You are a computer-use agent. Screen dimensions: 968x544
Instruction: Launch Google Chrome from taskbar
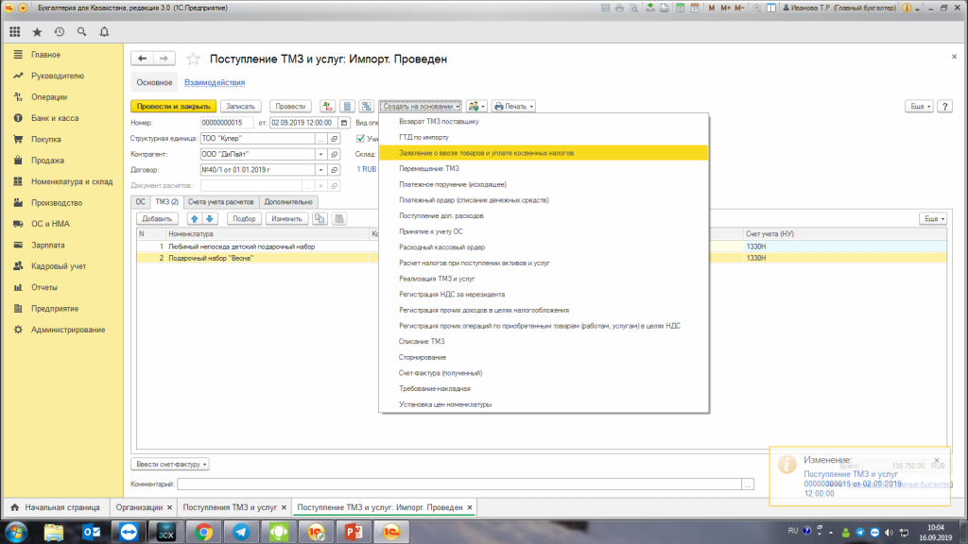[204, 532]
